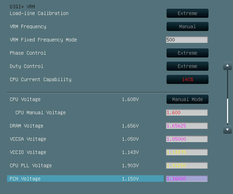Click the CPU Manual Voltage field
Screen dimensions: 233x194
[x=186, y=112]
